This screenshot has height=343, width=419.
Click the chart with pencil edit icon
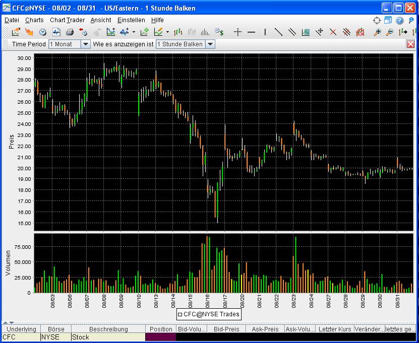(158, 32)
